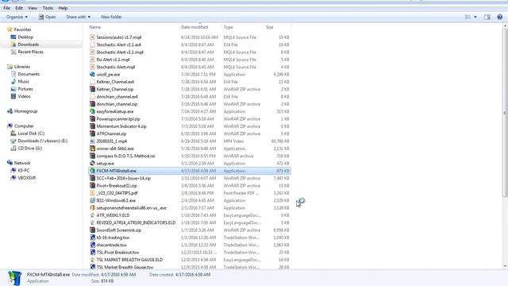Open the Help question mark icon

[500, 17]
